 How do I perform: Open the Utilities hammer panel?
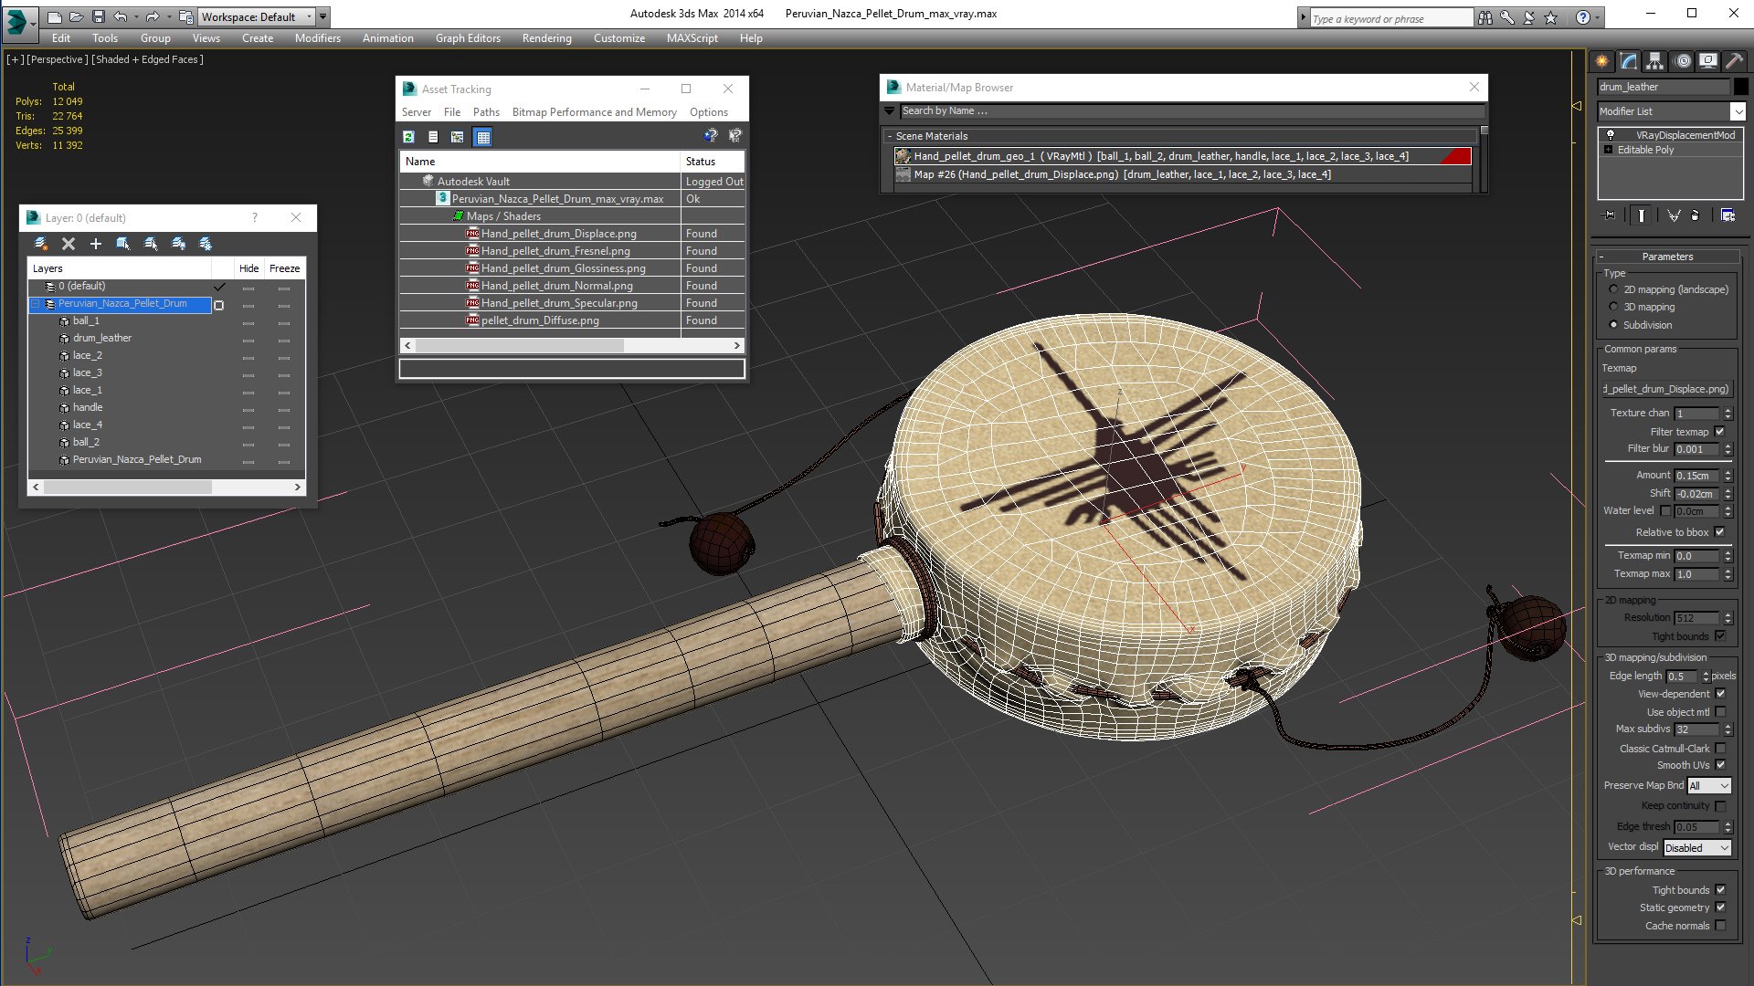(1734, 61)
